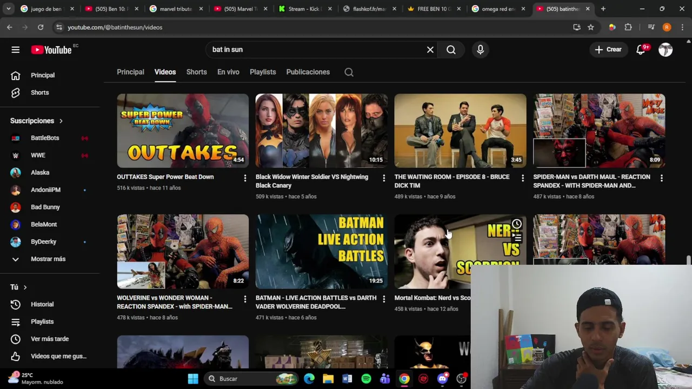Switch to the 'Stream - Kick' browser tab
The image size is (692, 389).
pyautogui.click(x=304, y=9)
